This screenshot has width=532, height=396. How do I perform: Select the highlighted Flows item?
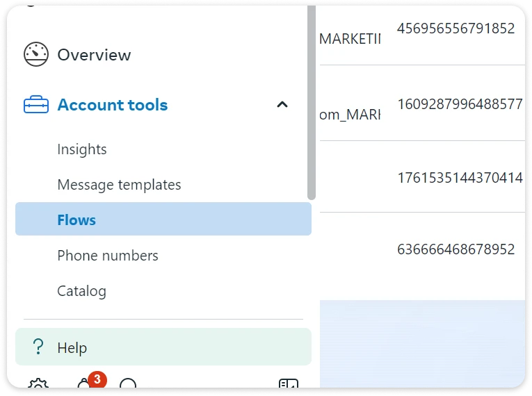point(76,220)
